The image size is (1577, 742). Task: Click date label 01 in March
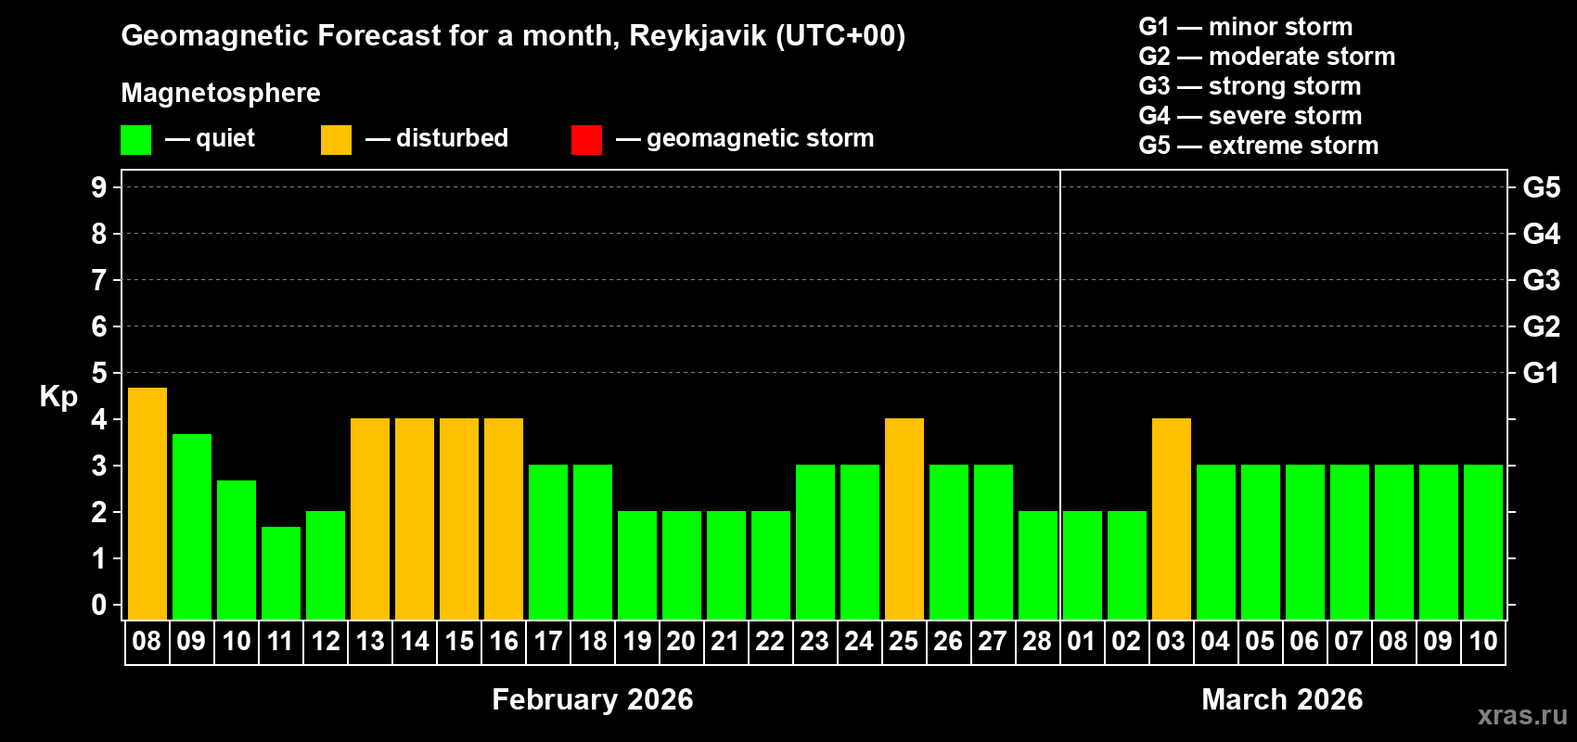click(x=1082, y=641)
